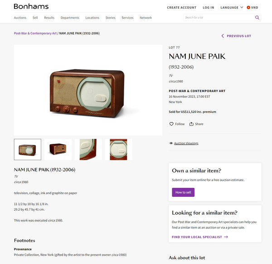
Task: Open the Departments menu
Action: [70, 18]
